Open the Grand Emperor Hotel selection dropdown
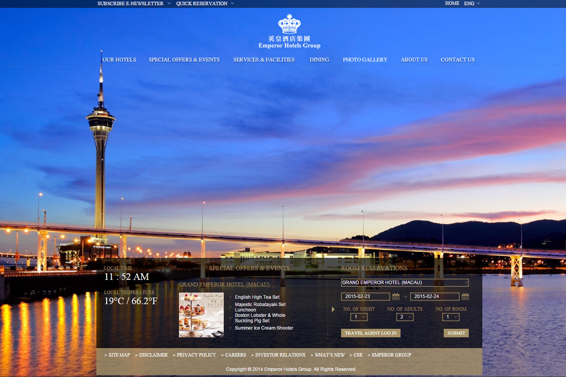This screenshot has width=566, height=377. [405, 283]
